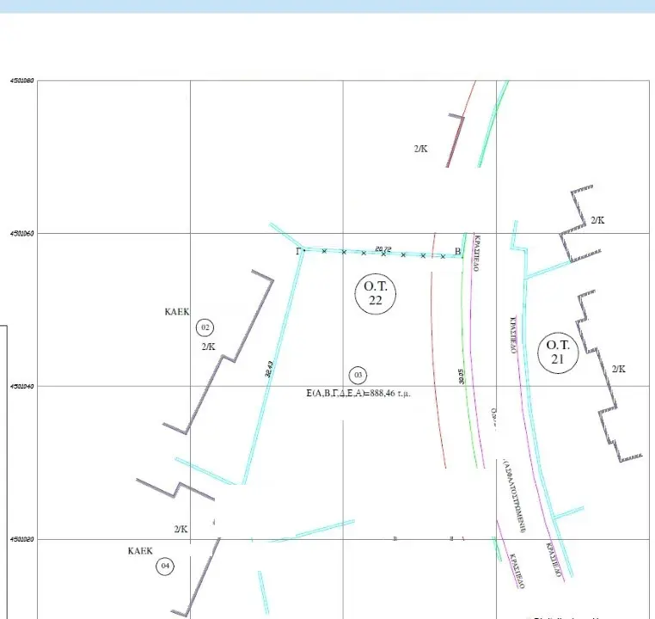Select the 30.05 dimension label
The image size is (655, 619).
(462, 376)
